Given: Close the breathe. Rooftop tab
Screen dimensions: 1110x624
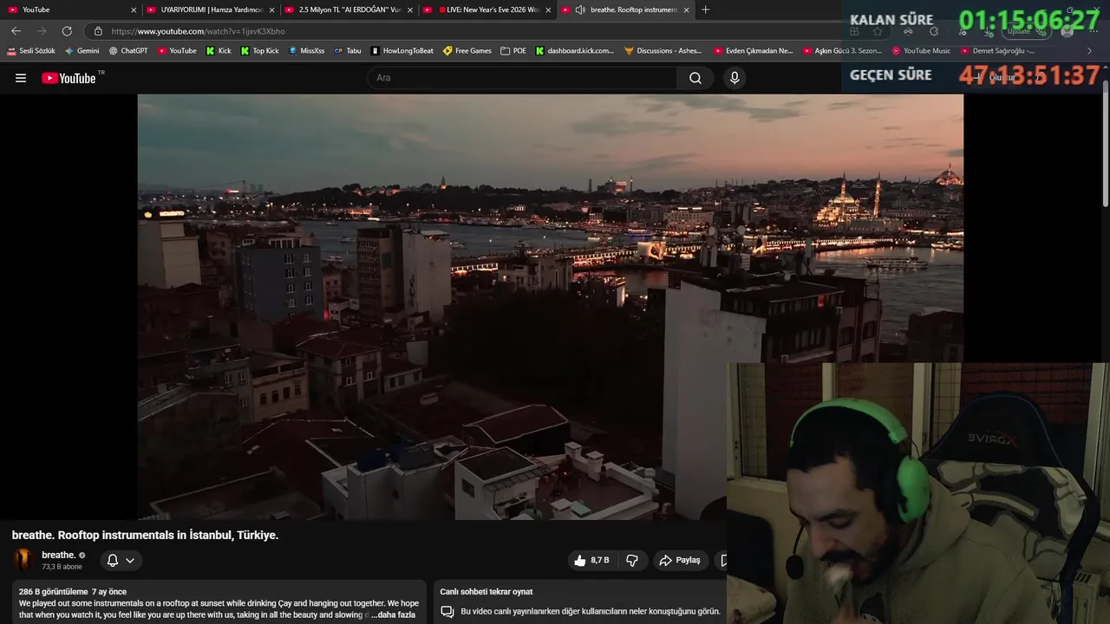Looking at the screenshot, I should tap(687, 10).
